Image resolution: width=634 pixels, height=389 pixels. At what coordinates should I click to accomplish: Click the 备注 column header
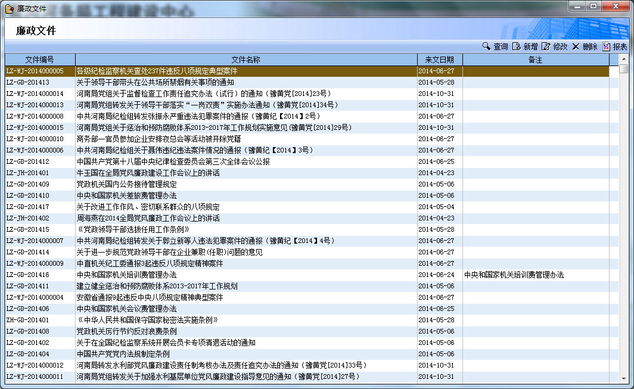click(x=535, y=60)
